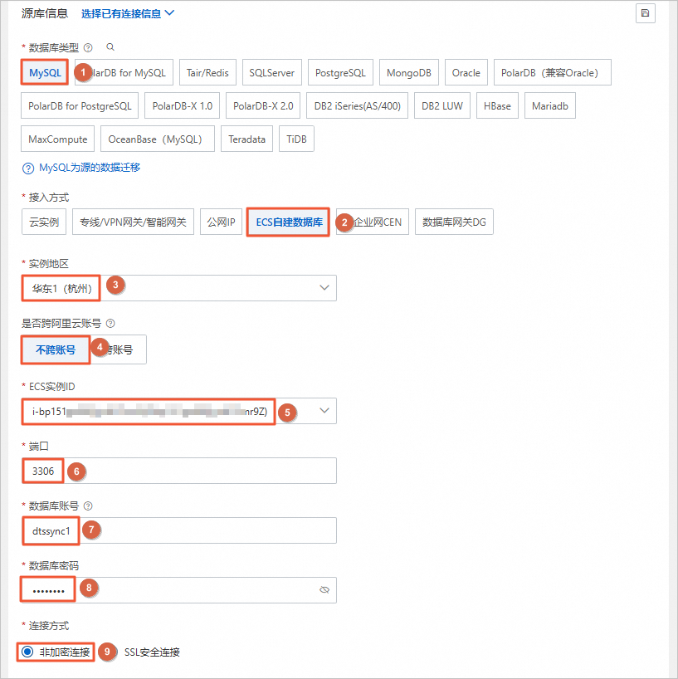Click help icon beside 是否跨阿里云账号
678x679 pixels.
(110, 323)
